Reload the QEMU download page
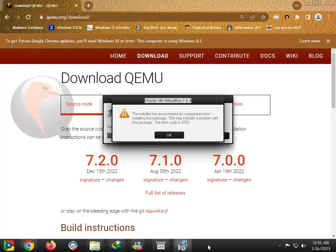The height and width of the screenshot is (252, 336). pos(28,17)
